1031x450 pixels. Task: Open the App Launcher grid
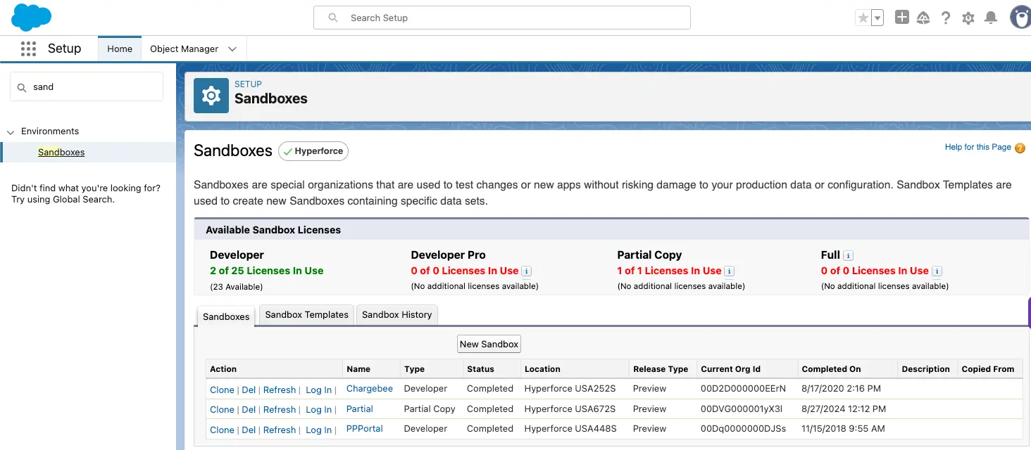(27, 48)
